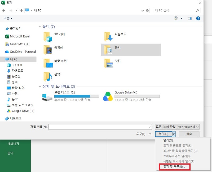Open the help question mark icon
The width and height of the screenshot is (212, 172).
pyautogui.click(x=198, y=18)
